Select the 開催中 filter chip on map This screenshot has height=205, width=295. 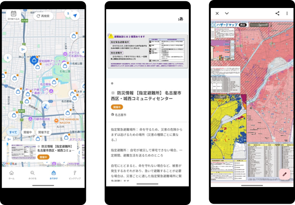[28, 132]
